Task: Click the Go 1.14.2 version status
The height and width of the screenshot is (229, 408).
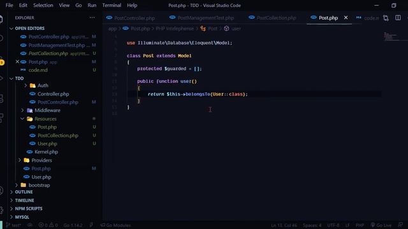Action: click(x=73, y=225)
